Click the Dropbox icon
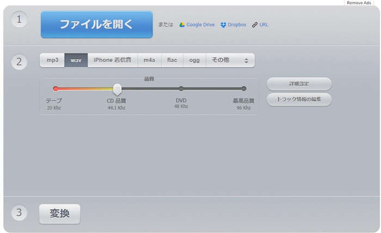The image size is (381, 233). 223,25
